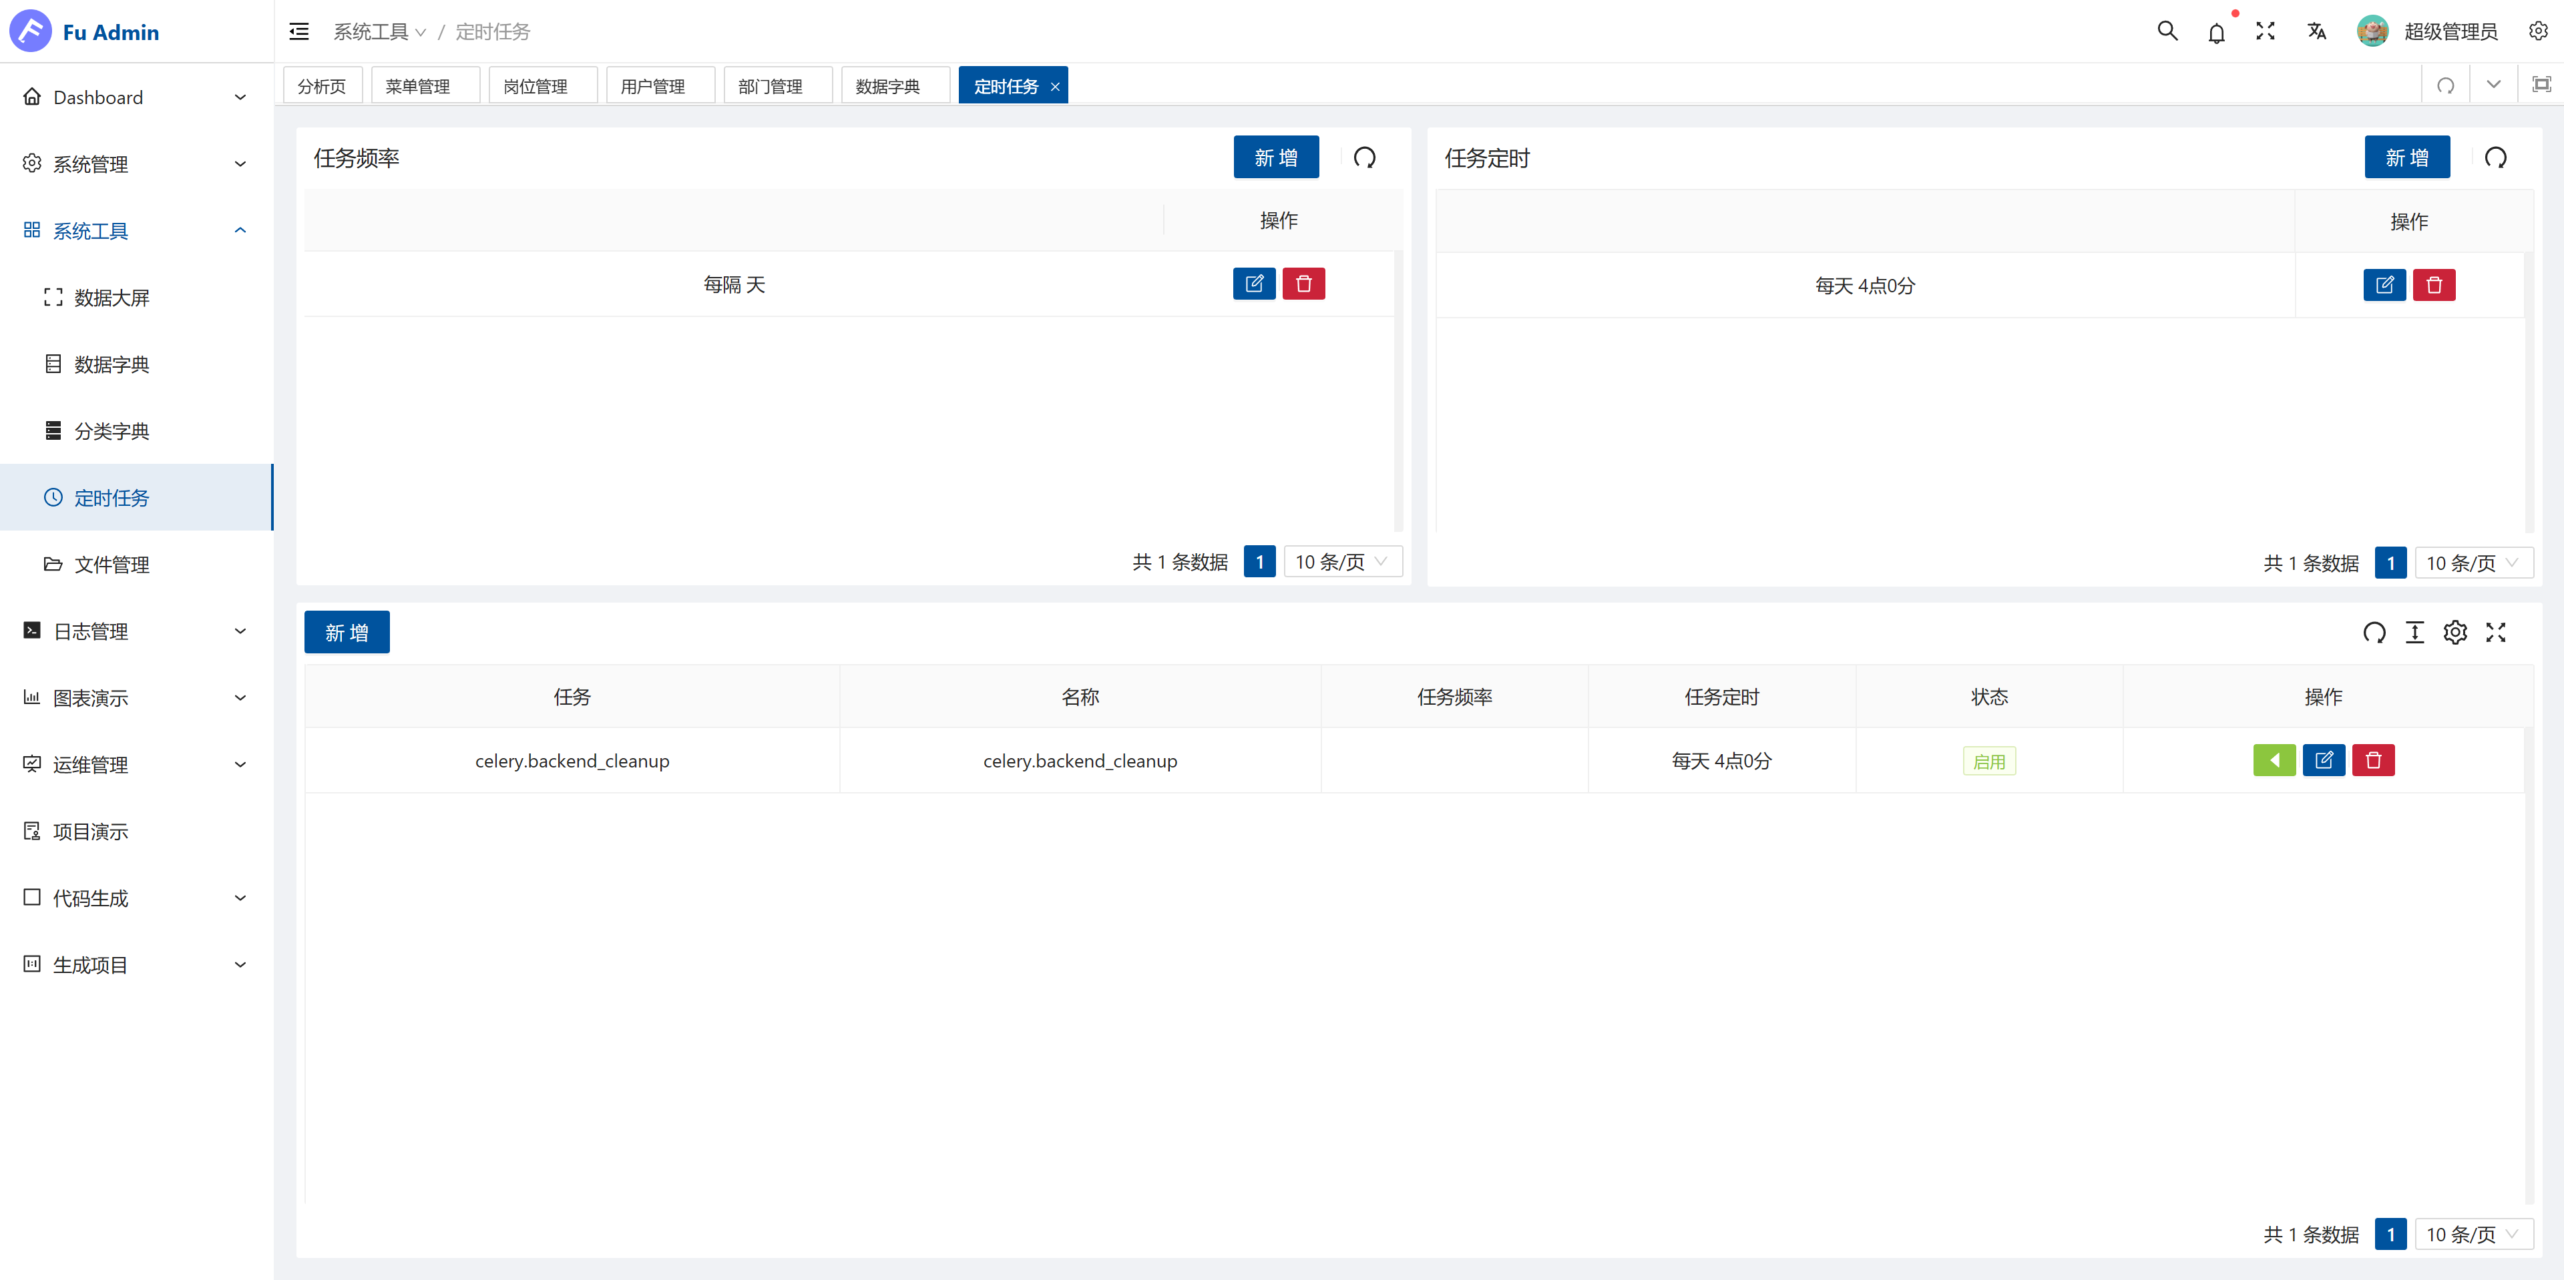Image resolution: width=2564 pixels, height=1280 pixels.
Task: Collapse the sidebar with the menu fold icon
Action: (298, 32)
